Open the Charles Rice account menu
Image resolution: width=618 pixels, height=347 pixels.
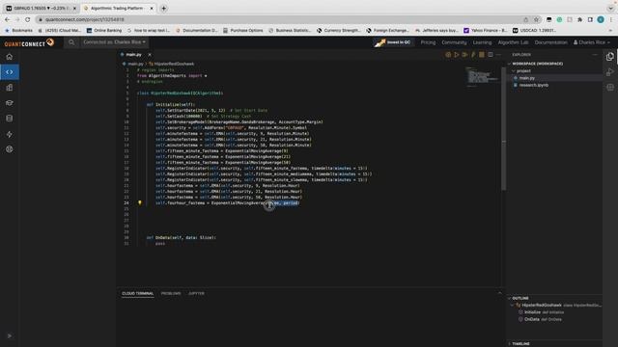591,42
